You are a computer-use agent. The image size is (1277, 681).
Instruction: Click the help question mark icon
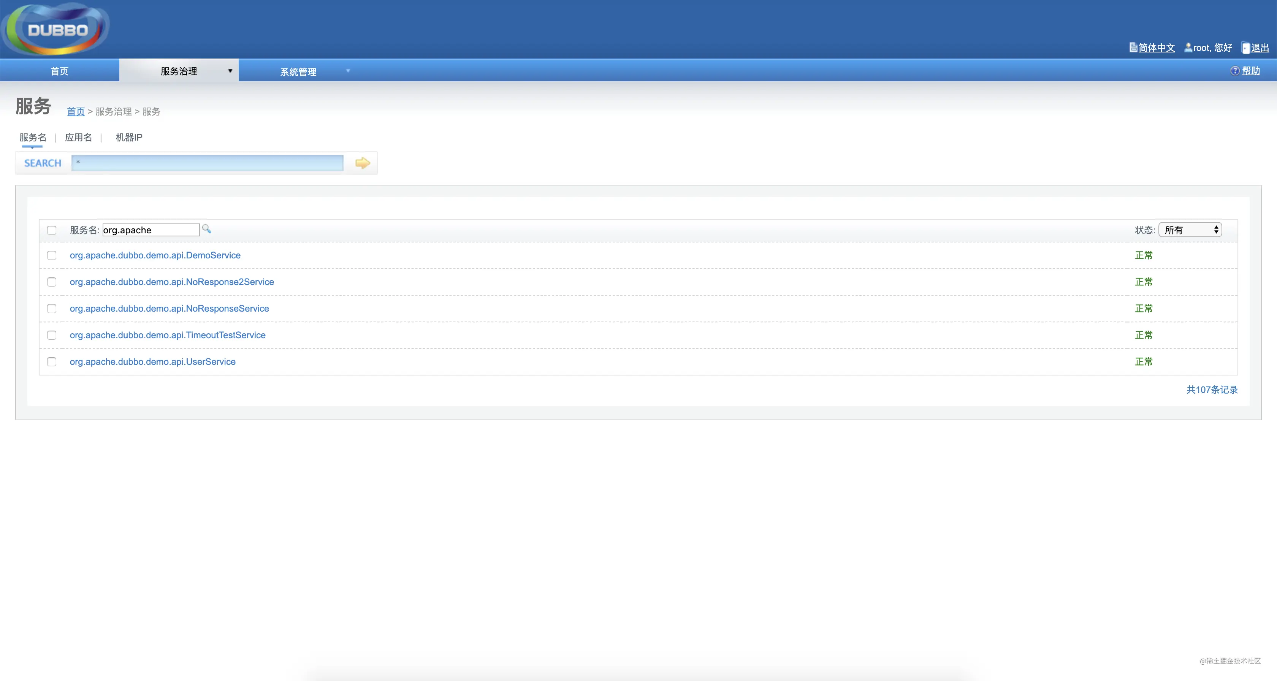[1234, 71]
